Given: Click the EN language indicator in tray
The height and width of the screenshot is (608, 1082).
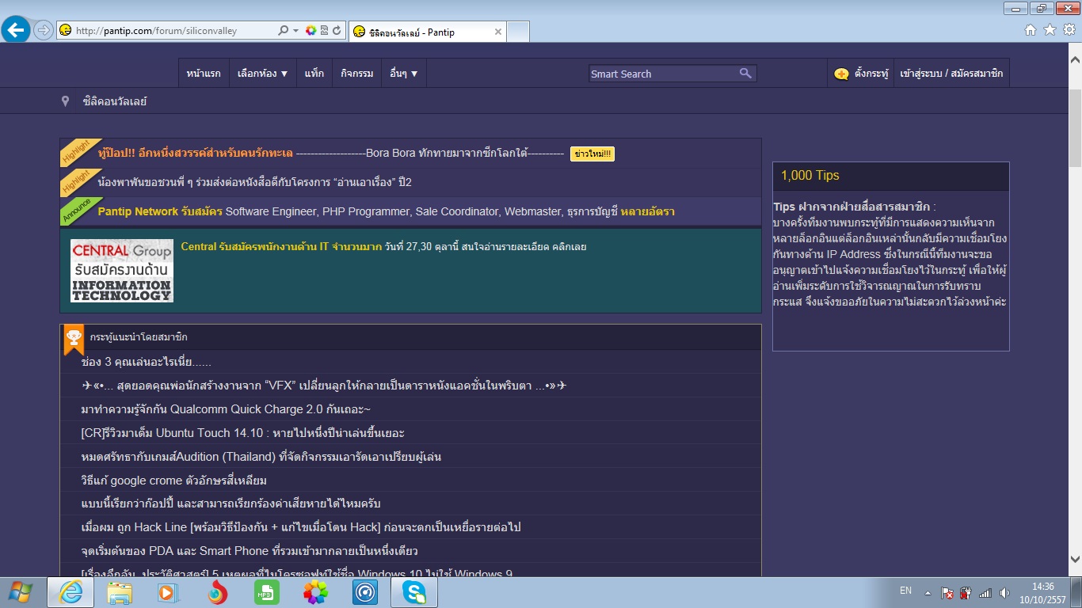Looking at the screenshot, I should pos(905,591).
